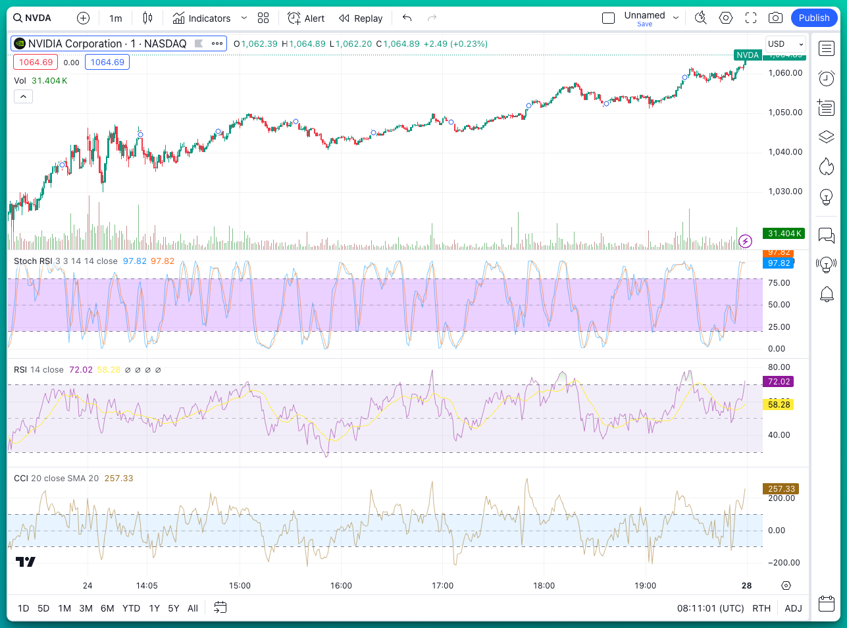Open the object tree layers icon
Screen dimensions: 847x628
pos(827,137)
